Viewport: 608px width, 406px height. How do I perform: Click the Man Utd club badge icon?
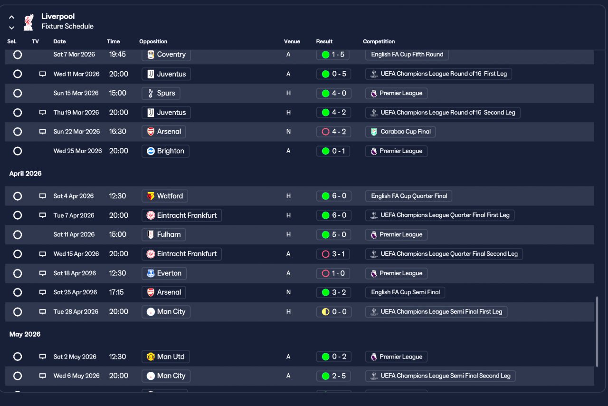tap(151, 357)
